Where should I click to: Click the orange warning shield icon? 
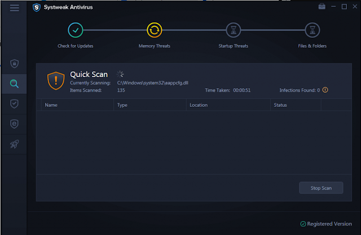(x=56, y=81)
